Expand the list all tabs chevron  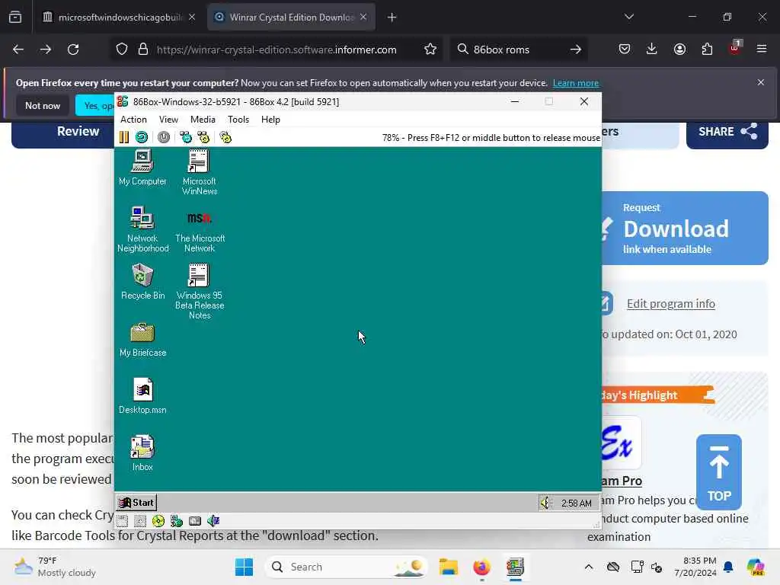click(628, 17)
